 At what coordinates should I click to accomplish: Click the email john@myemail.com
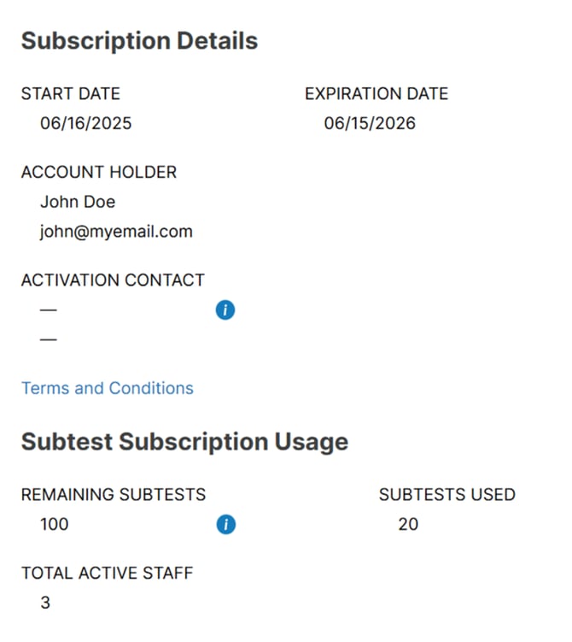click(116, 231)
